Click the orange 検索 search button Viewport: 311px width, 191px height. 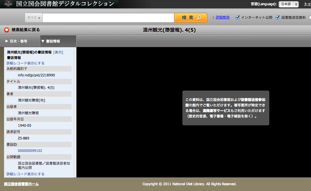[191, 18]
